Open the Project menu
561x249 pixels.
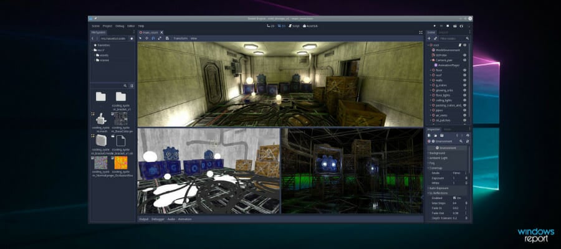pyautogui.click(x=107, y=26)
